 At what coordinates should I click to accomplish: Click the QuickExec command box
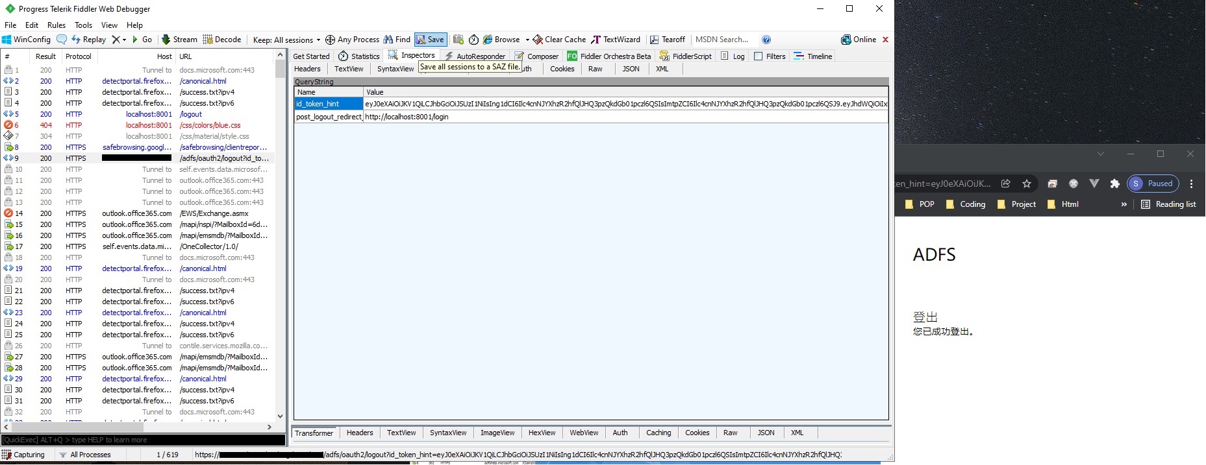[x=143, y=440]
